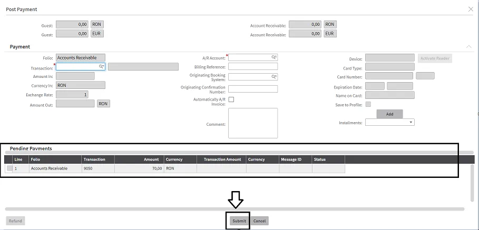This screenshot has height=230, width=479.
Task: Close the Post Payment dialog
Action: (471, 9)
